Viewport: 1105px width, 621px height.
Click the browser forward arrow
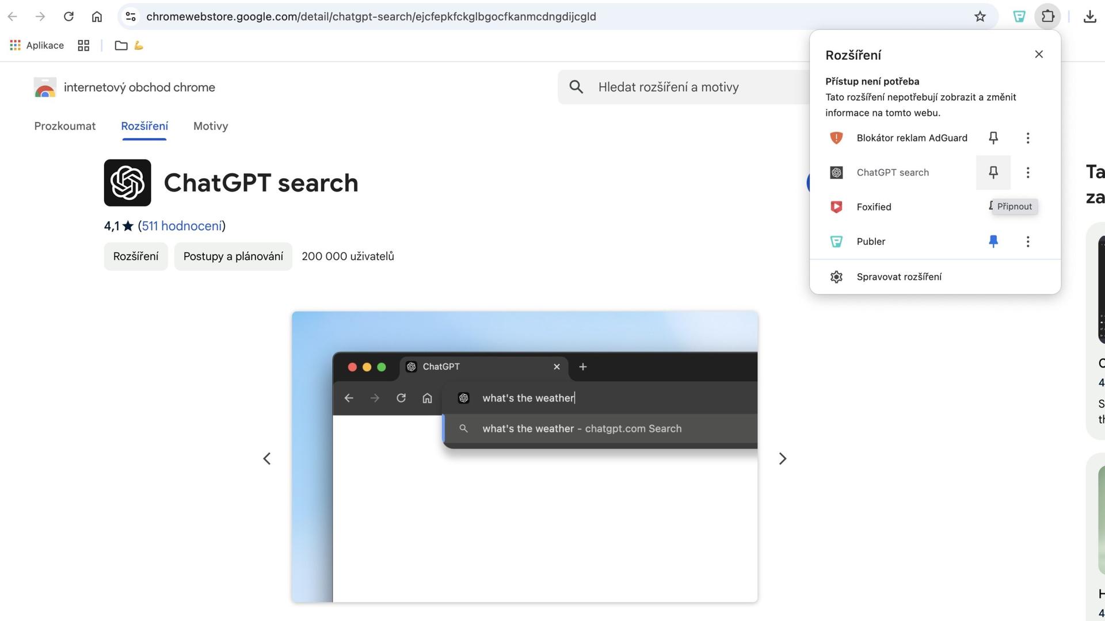[x=40, y=17]
